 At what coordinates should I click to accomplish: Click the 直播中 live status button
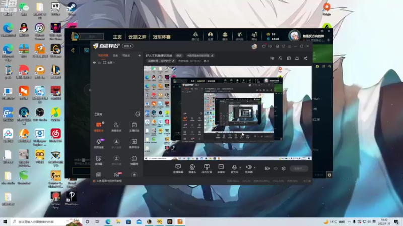click(299, 168)
